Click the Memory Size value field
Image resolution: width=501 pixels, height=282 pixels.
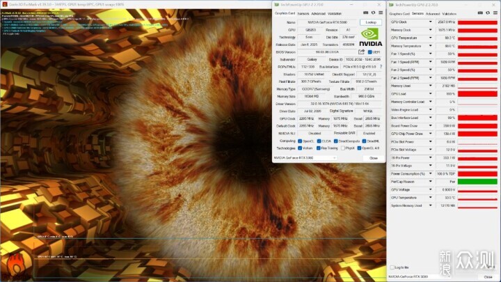[x=311, y=96]
